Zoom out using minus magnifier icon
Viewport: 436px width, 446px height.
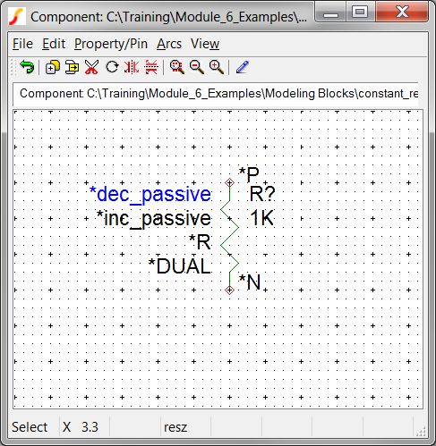tap(197, 67)
